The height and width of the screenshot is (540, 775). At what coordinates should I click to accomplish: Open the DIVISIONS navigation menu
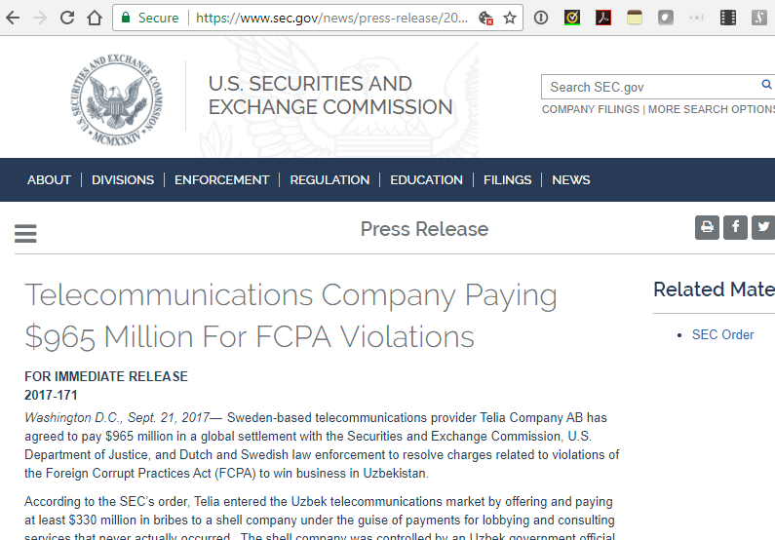(123, 179)
